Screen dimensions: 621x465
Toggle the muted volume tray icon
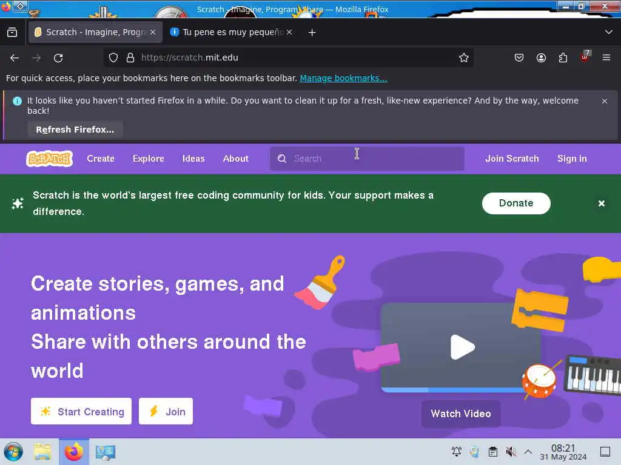pos(511,452)
